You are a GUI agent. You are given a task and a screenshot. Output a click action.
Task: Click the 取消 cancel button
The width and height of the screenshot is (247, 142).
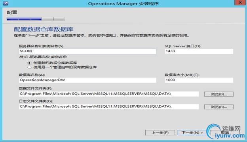click(225, 133)
